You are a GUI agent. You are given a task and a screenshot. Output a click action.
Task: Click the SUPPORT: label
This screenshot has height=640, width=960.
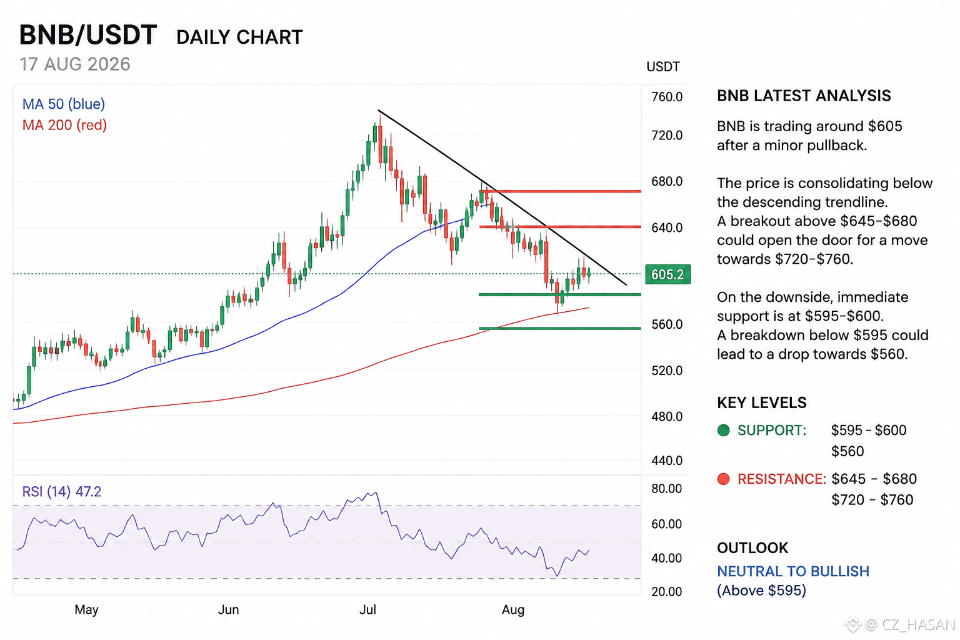click(x=772, y=430)
